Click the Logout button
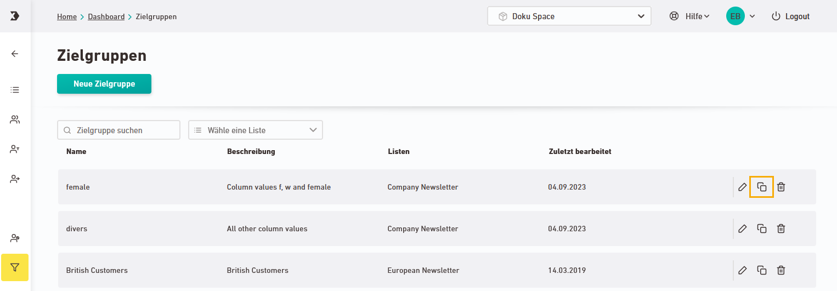 point(790,16)
